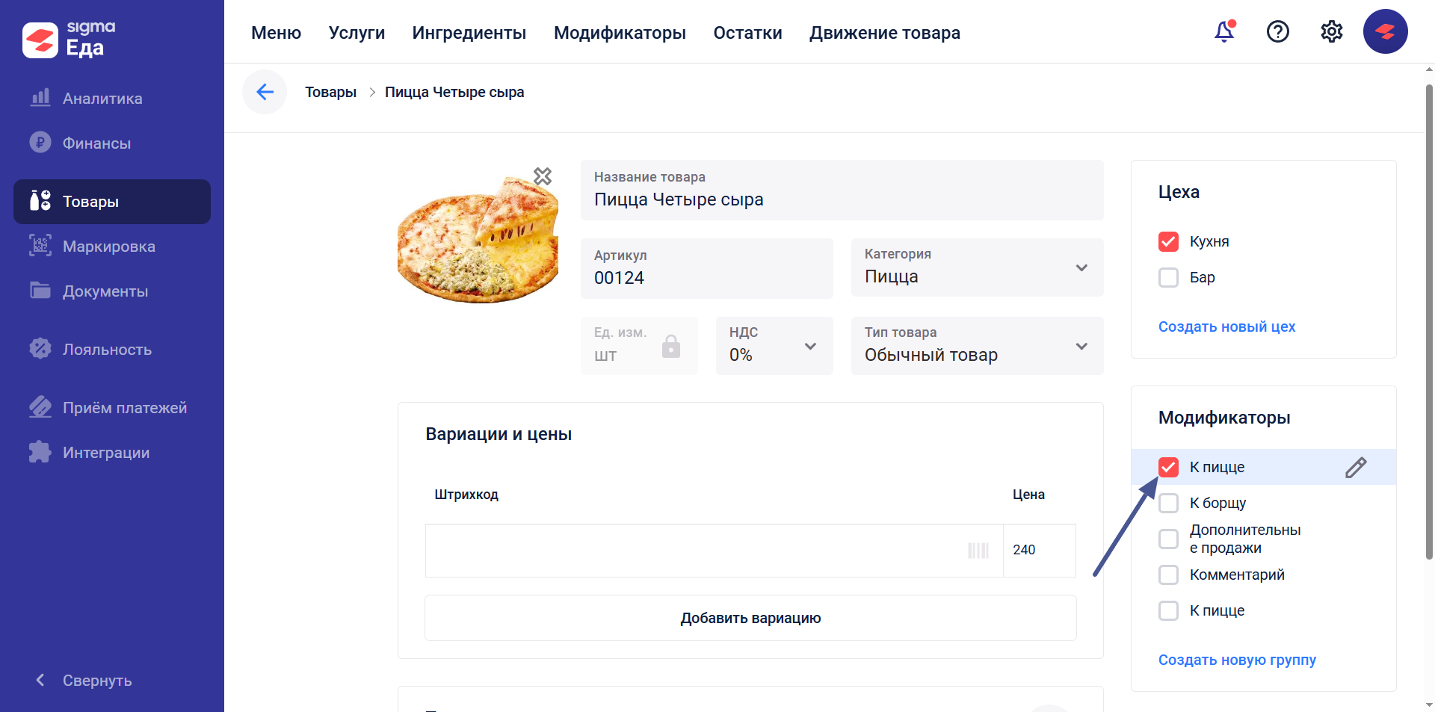Click the Создать новый цех link
Viewport: 1435px width, 712px height.
tap(1226, 326)
